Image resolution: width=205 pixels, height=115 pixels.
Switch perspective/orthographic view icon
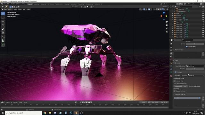tap(167, 32)
